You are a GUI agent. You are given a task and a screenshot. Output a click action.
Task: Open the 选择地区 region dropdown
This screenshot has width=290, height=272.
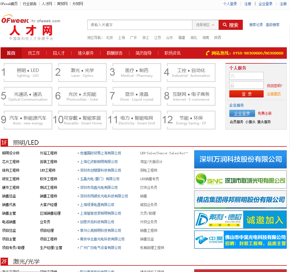click(x=205, y=25)
